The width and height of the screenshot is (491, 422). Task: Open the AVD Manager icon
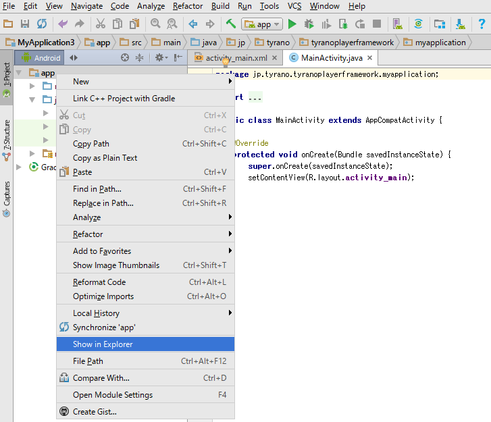pyautogui.click(x=398, y=24)
